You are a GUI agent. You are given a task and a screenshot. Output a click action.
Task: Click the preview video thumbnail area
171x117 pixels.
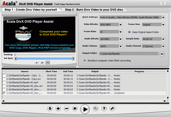39,35
